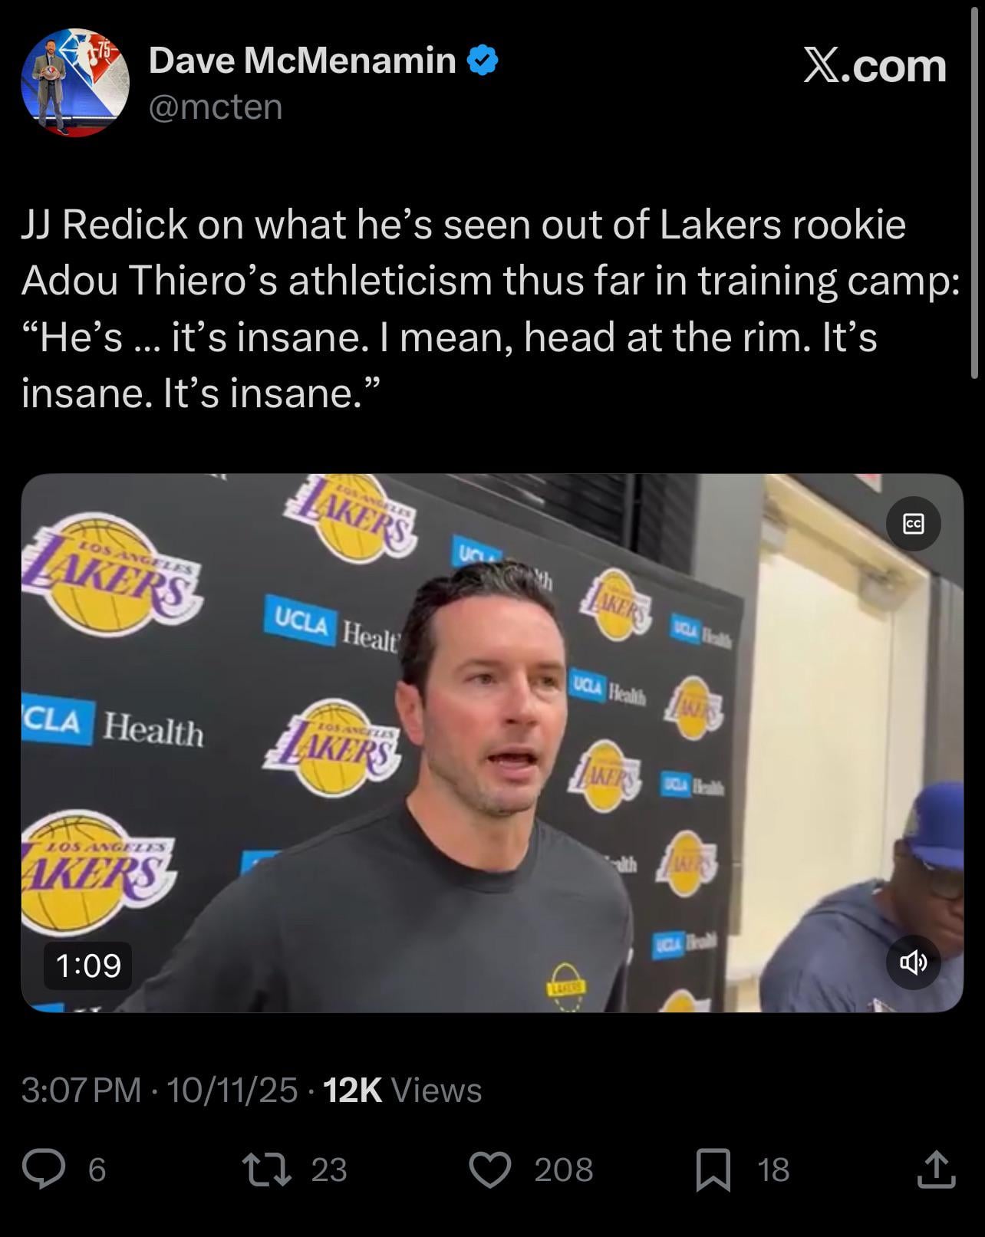Image resolution: width=985 pixels, height=1237 pixels.
Task: Tap the 23 reposts count
Action: click(x=329, y=1170)
